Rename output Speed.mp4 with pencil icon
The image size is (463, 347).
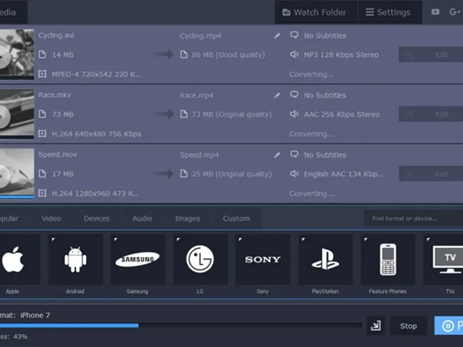tap(277, 155)
